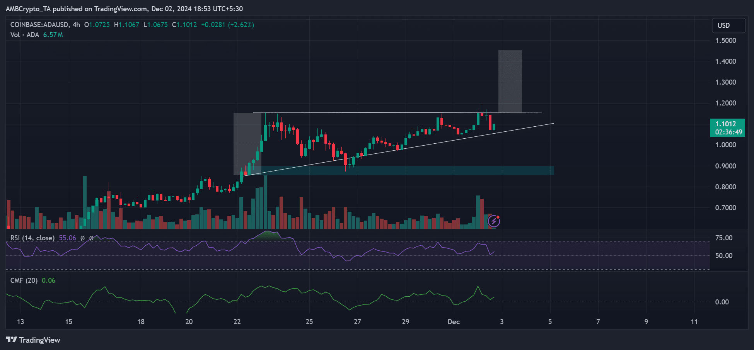Click the low value L1.0675

pyautogui.click(x=155, y=25)
